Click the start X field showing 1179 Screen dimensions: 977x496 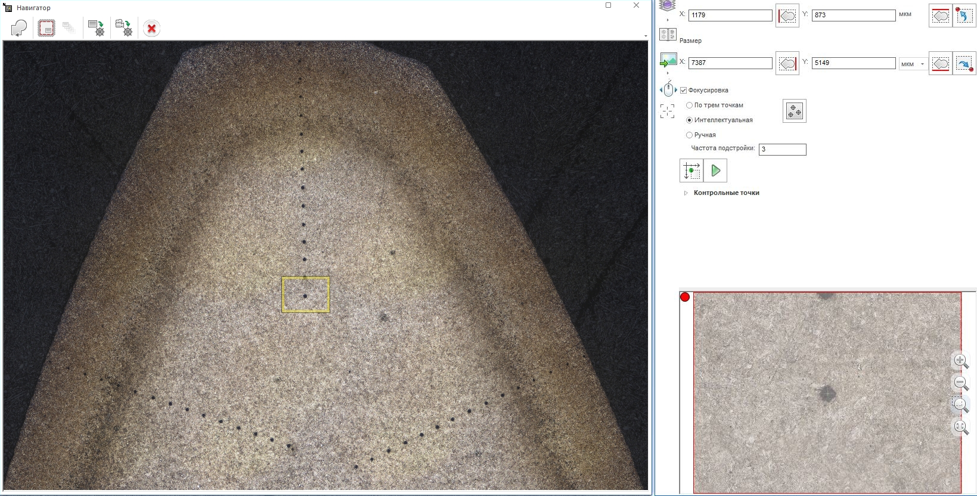[x=730, y=15]
